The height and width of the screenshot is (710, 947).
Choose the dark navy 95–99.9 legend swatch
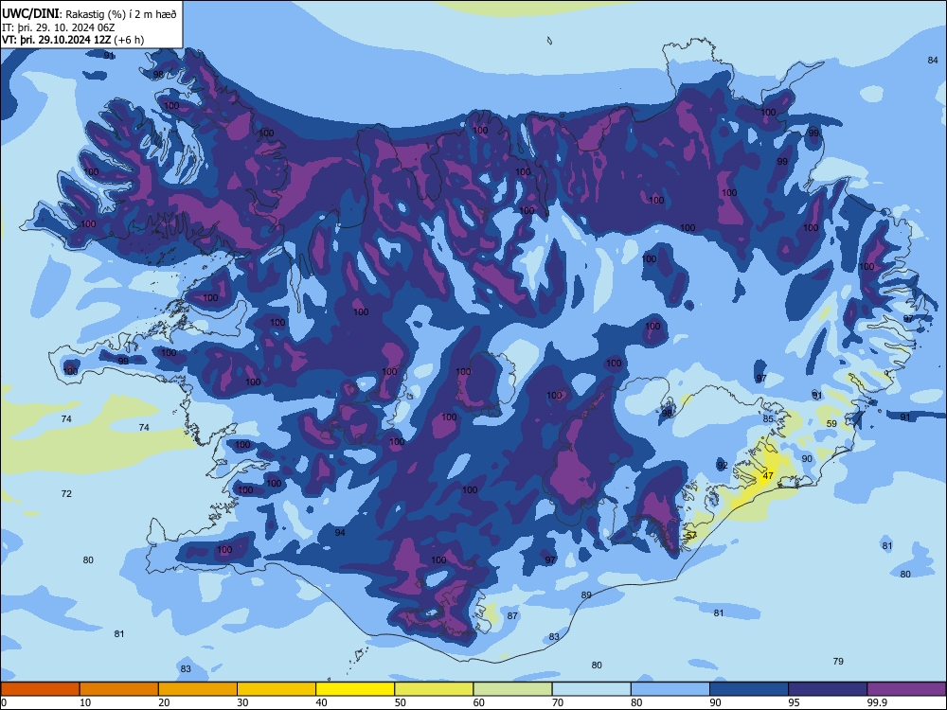point(828,689)
